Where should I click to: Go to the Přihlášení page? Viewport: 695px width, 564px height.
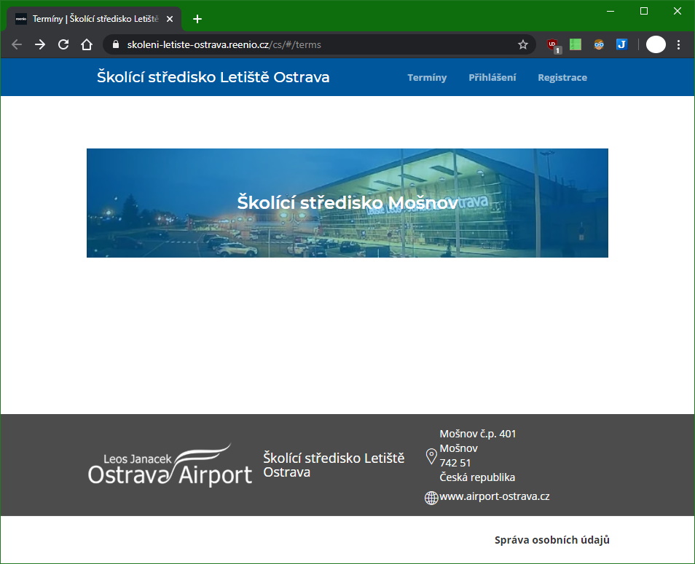[x=492, y=78]
